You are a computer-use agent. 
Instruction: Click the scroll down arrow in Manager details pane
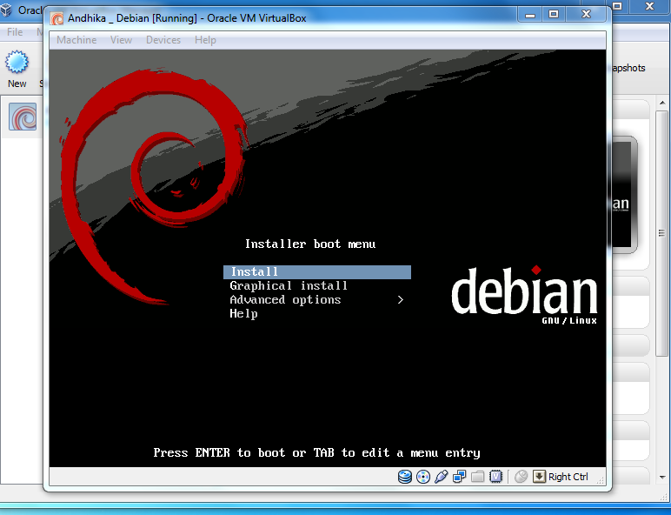pyautogui.click(x=662, y=478)
